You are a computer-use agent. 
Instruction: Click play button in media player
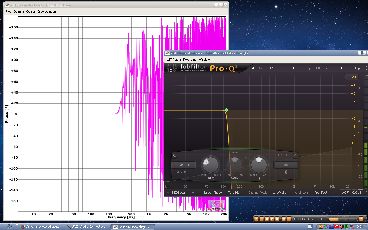[256, 219]
